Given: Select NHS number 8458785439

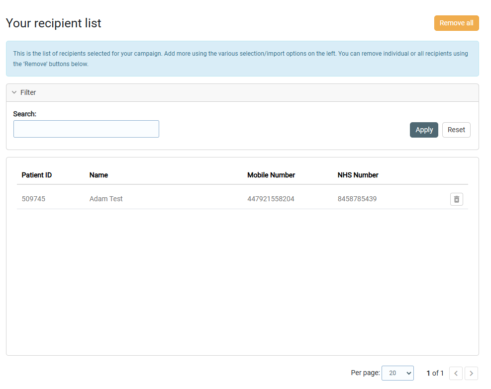Looking at the screenshot, I should click(357, 199).
